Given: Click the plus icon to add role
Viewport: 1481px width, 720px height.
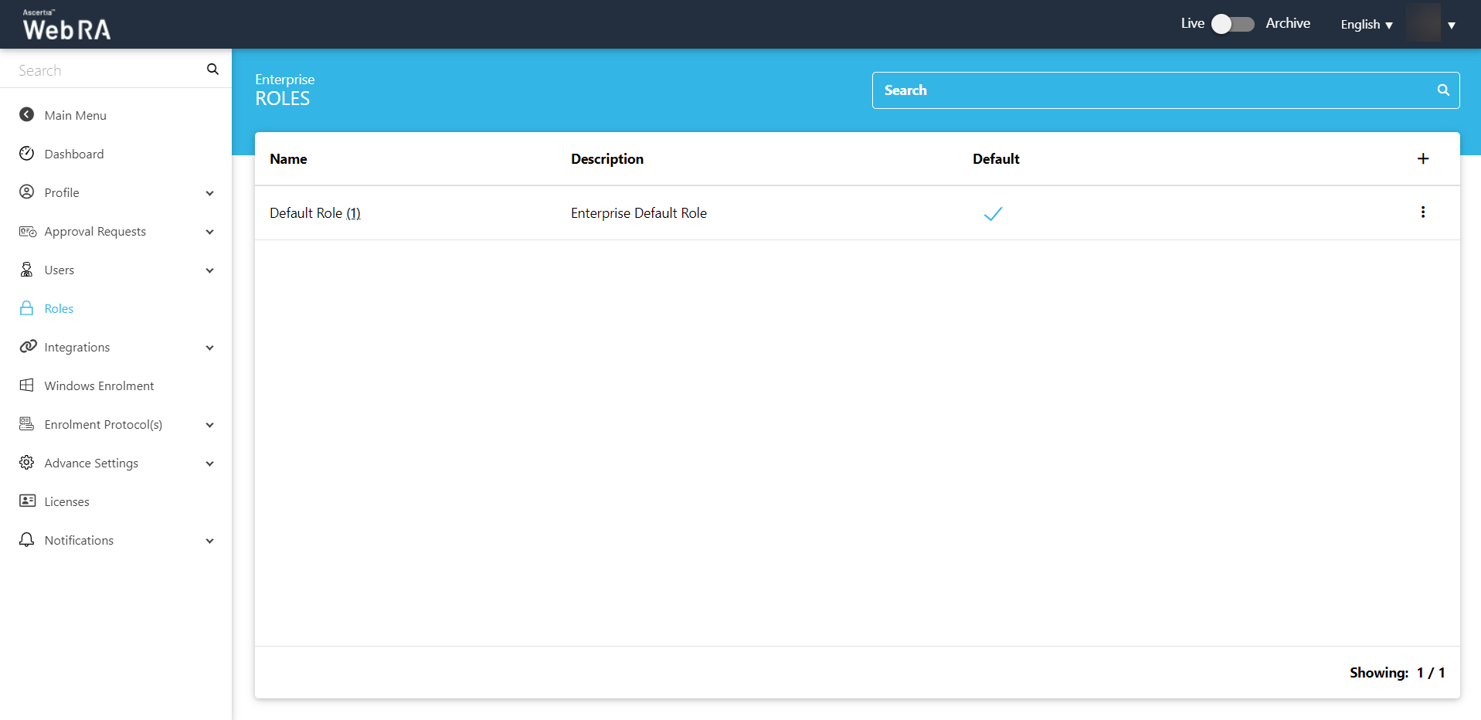Looking at the screenshot, I should [x=1422, y=158].
